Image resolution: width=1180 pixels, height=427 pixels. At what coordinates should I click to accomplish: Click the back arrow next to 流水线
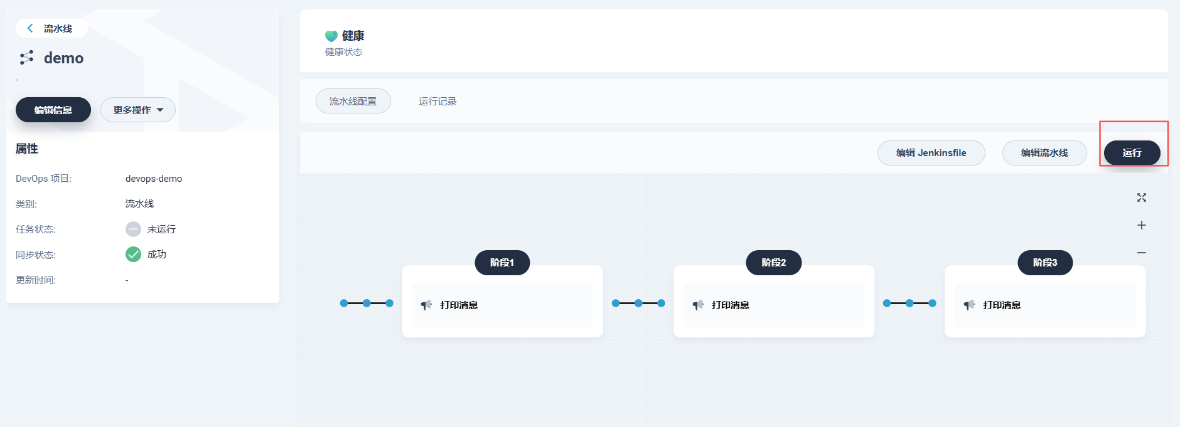pyautogui.click(x=30, y=28)
